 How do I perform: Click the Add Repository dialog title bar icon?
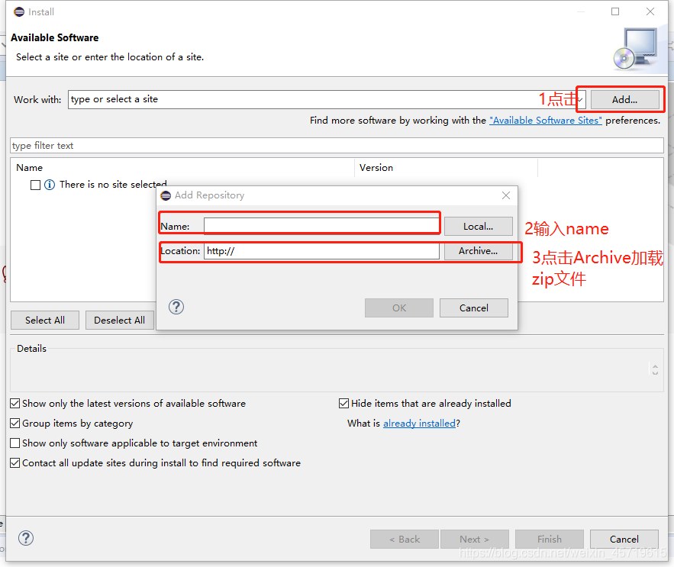(x=166, y=195)
